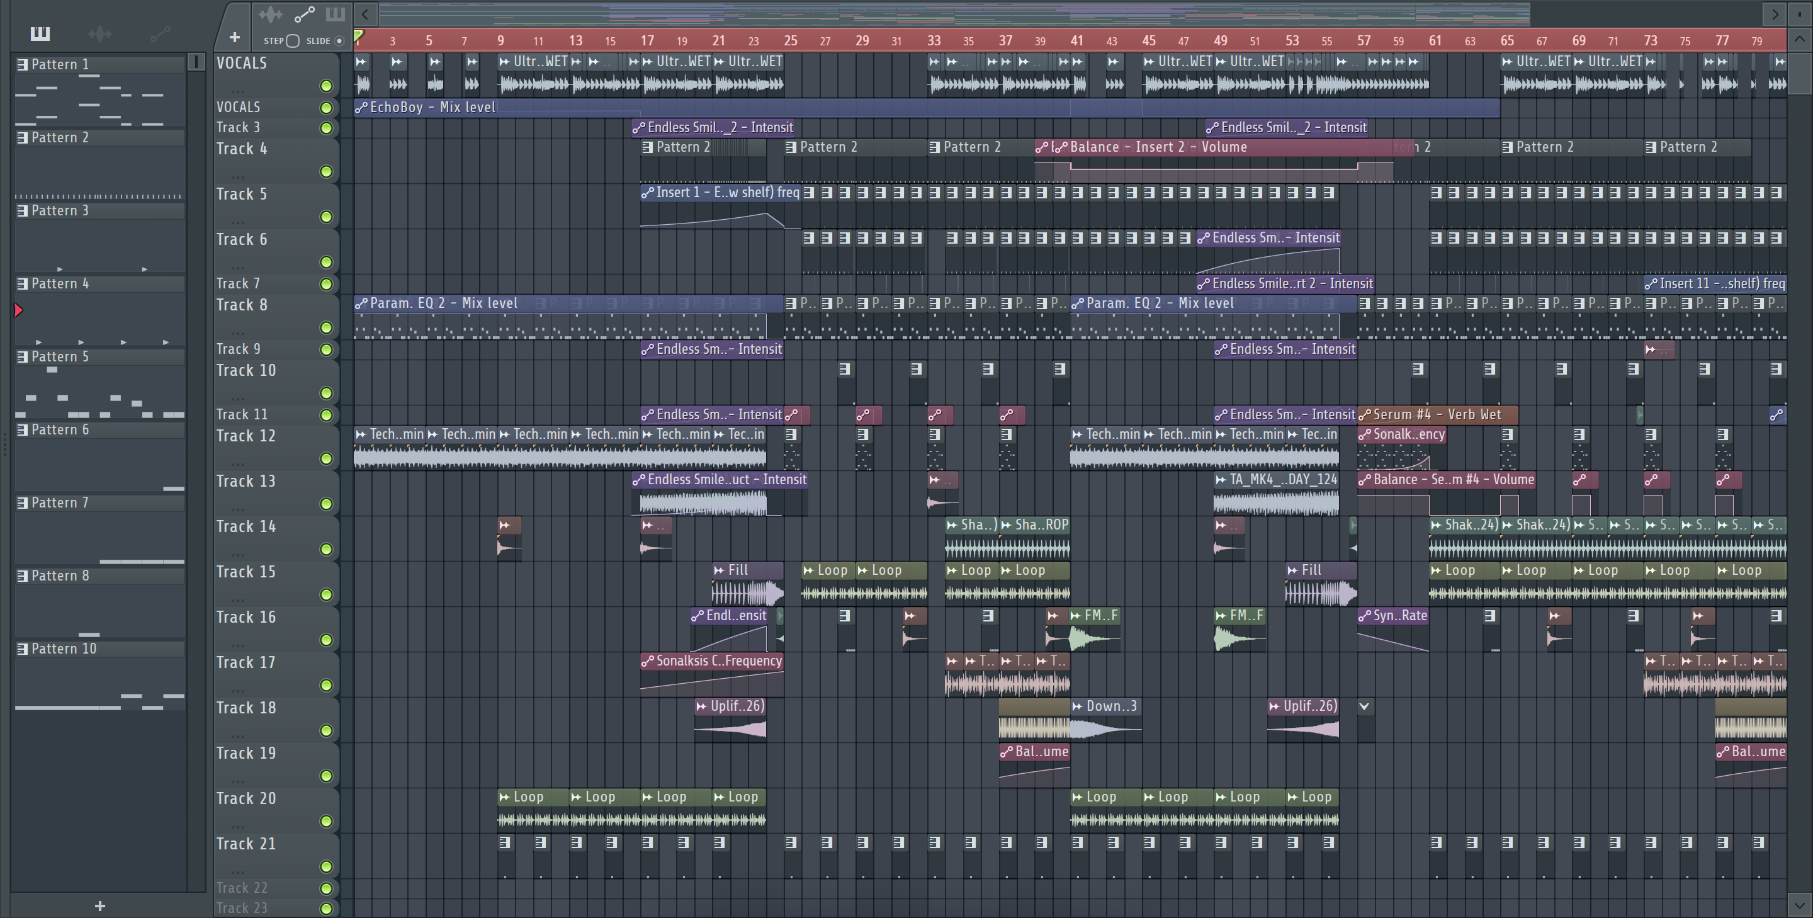Open the Sonalksis C..Frequency clip icon
The height and width of the screenshot is (918, 1813).
(648, 661)
